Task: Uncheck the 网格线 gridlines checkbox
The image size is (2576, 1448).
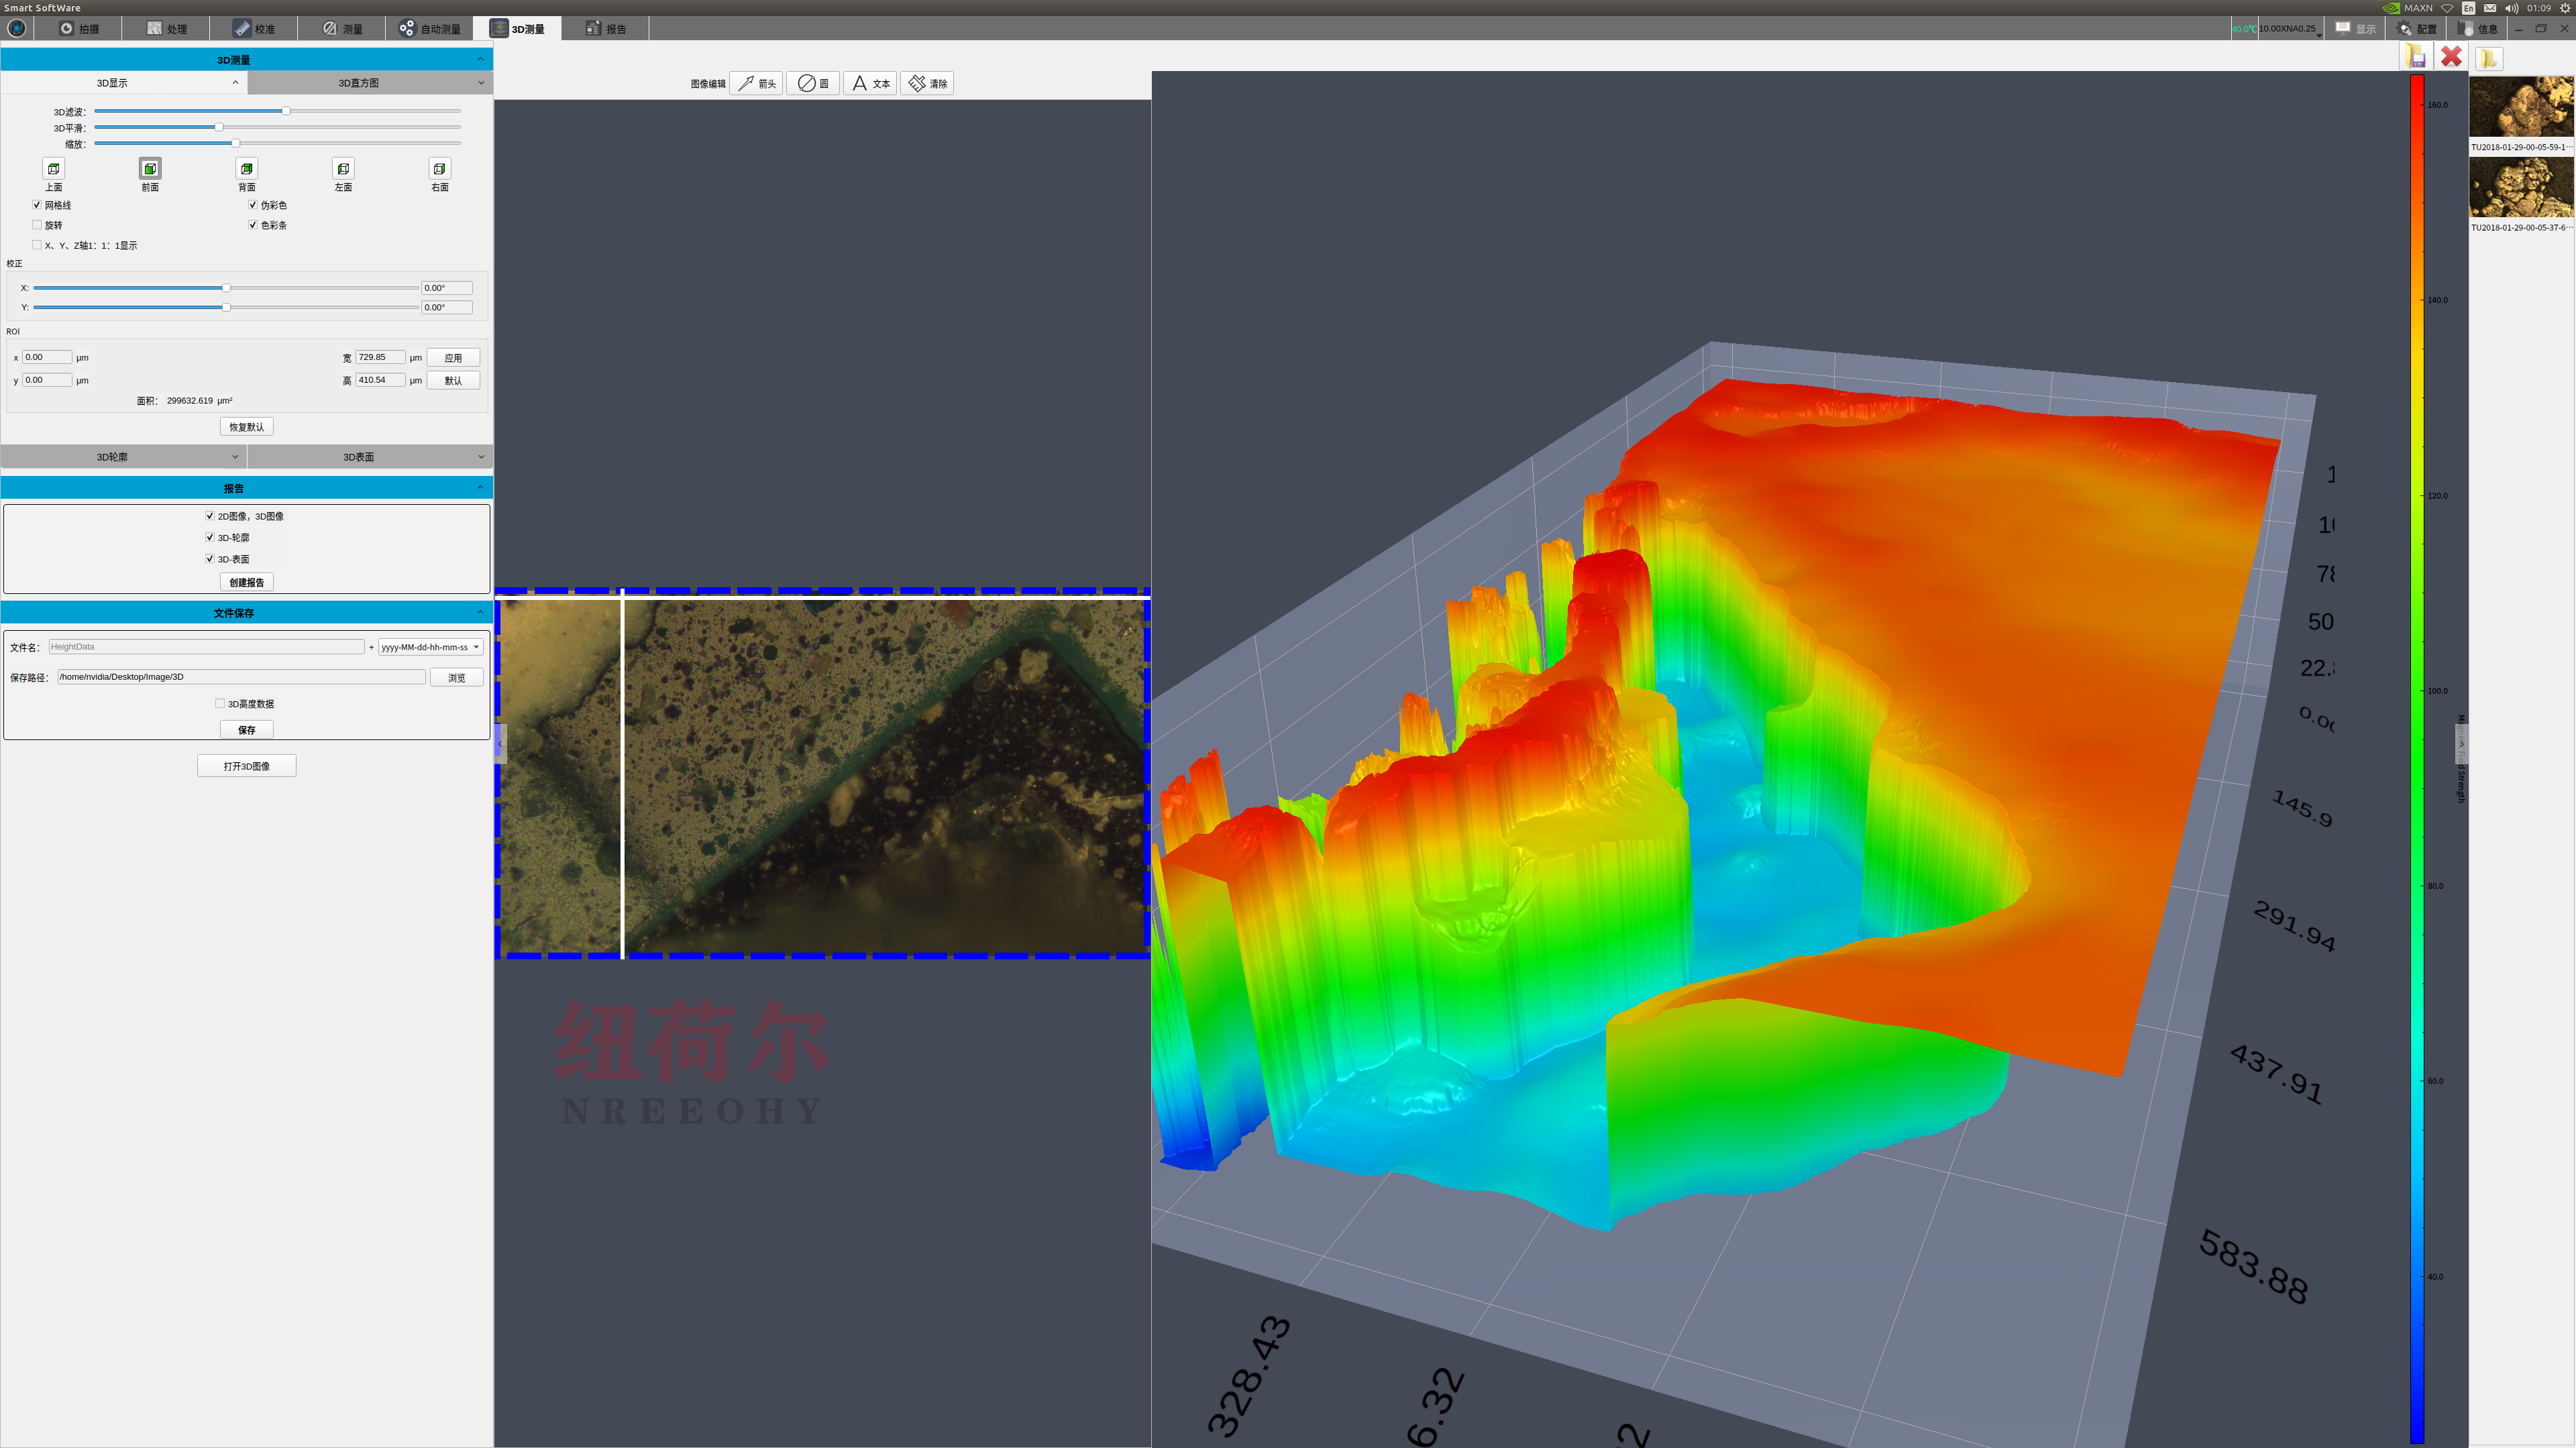Action: [x=37, y=205]
